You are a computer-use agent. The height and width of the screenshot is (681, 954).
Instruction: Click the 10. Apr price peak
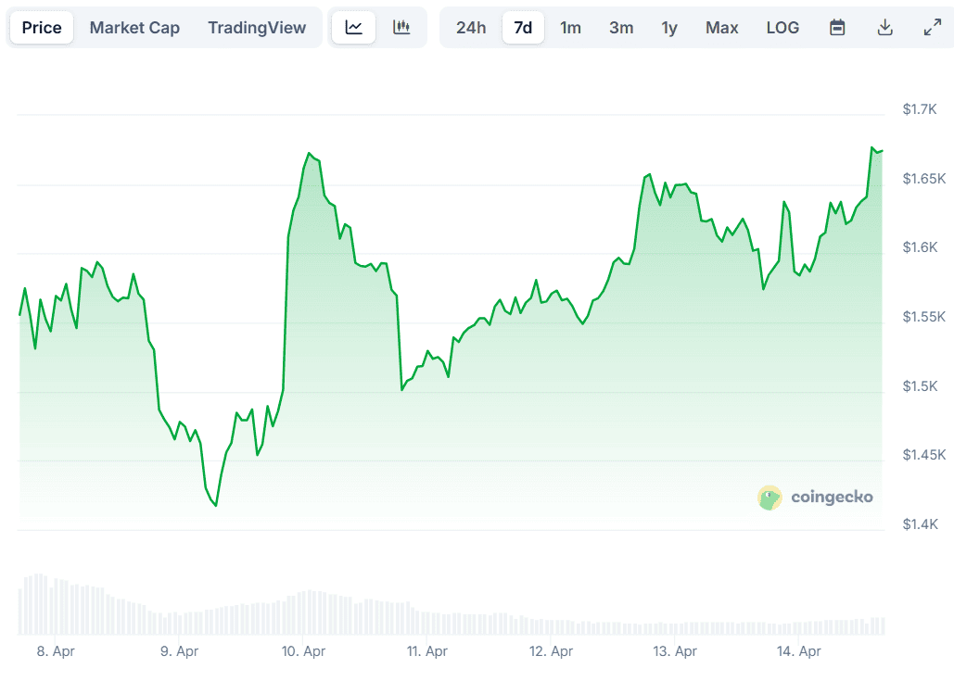[309, 154]
